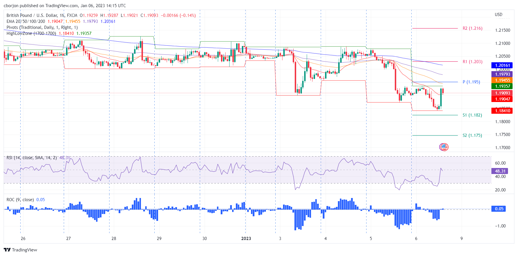Click the HighLowZone indicator legend
518x256 pixels.
[x=31, y=33]
